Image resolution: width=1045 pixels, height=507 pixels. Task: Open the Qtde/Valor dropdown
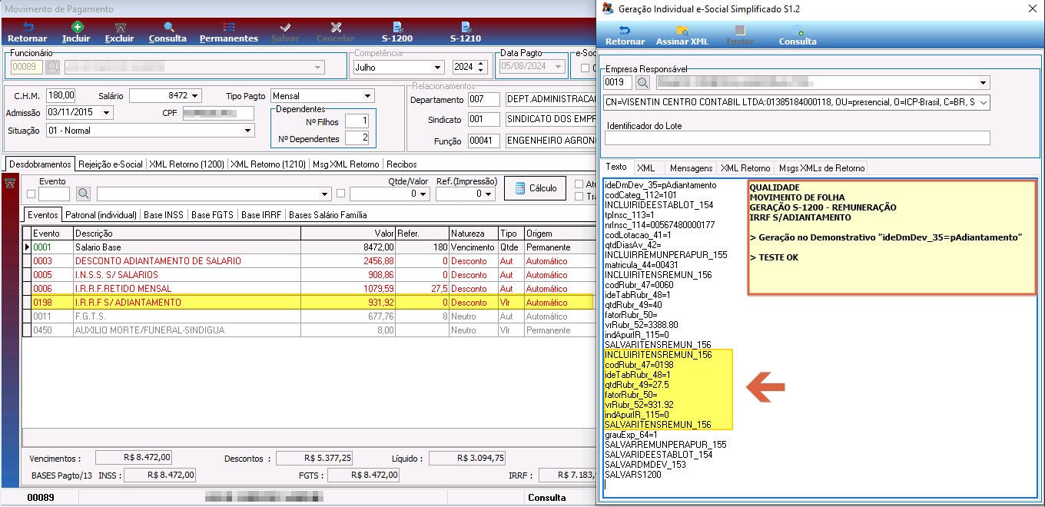(x=423, y=194)
